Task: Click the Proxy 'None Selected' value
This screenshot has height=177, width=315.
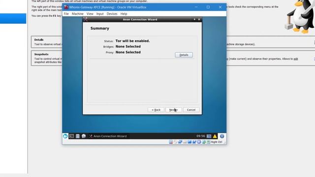Action: [128, 52]
